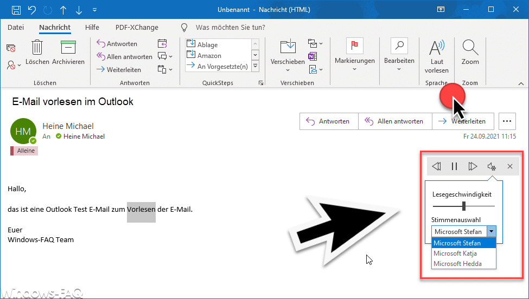Reply with a meeting icon
The width and height of the screenshot is (529, 299).
(162, 43)
